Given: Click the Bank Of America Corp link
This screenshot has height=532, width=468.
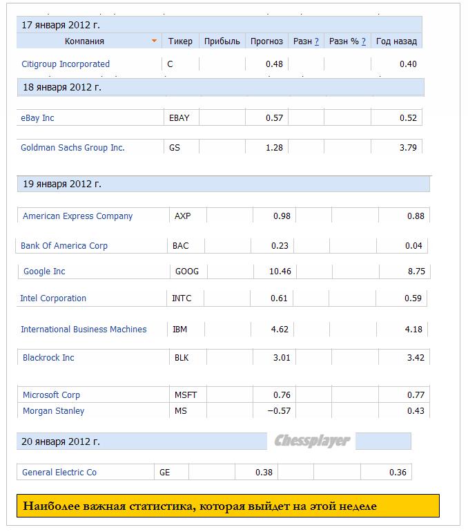Looking at the screenshot, I should pyautogui.click(x=64, y=246).
